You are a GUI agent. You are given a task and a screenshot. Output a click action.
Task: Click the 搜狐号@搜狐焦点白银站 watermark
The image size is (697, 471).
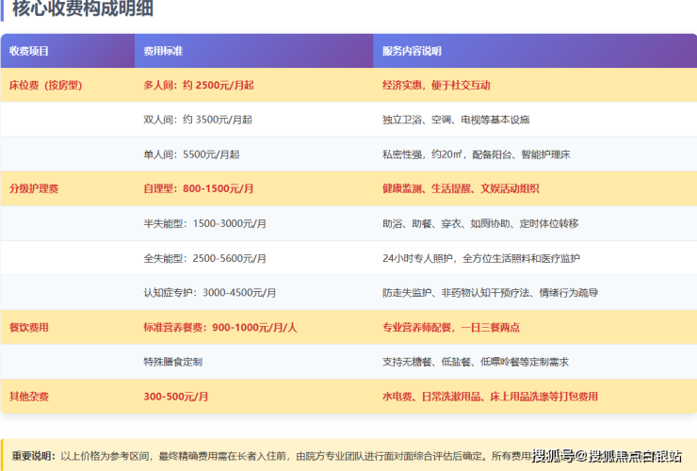pos(607,457)
